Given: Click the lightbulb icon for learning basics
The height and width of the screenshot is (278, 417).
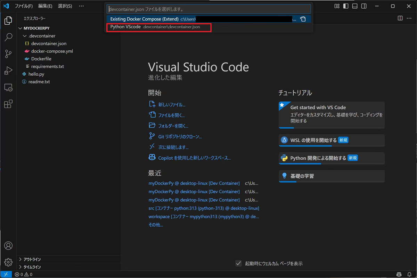Looking at the screenshot, I should click(x=284, y=176).
